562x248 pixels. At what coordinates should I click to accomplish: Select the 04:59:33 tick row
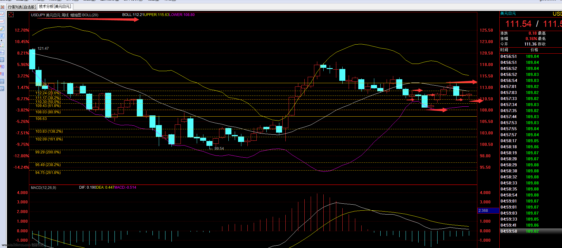pos(531,219)
